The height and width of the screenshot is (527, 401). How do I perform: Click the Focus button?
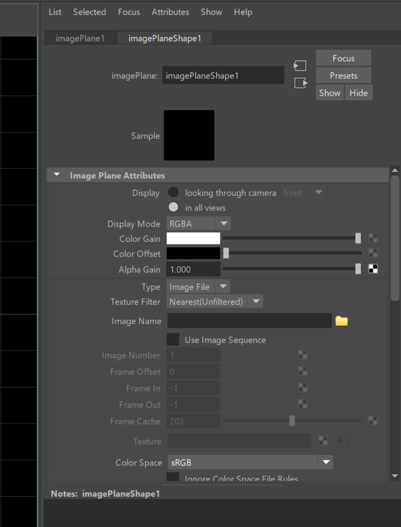pyautogui.click(x=343, y=58)
